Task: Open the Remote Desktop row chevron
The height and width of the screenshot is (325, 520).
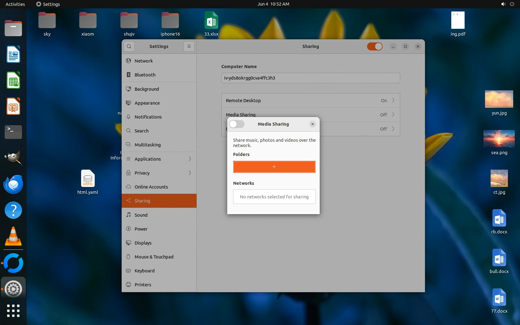Action: point(393,101)
